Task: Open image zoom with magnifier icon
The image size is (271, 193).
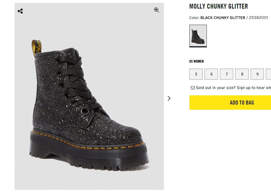Action: (157, 10)
